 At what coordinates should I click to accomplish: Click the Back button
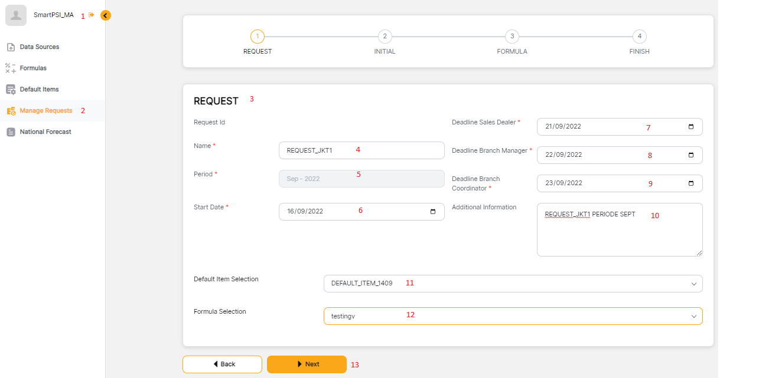(x=222, y=364)
